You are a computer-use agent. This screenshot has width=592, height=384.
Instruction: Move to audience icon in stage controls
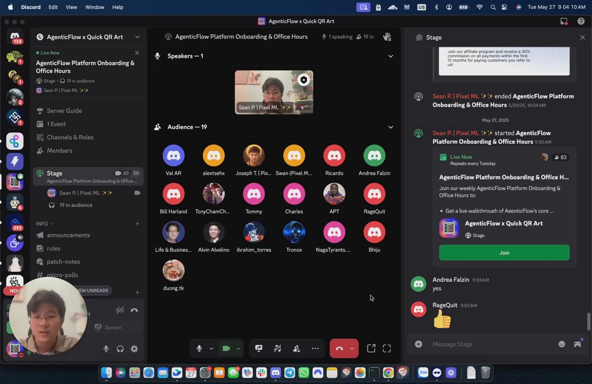coord(296,348)
